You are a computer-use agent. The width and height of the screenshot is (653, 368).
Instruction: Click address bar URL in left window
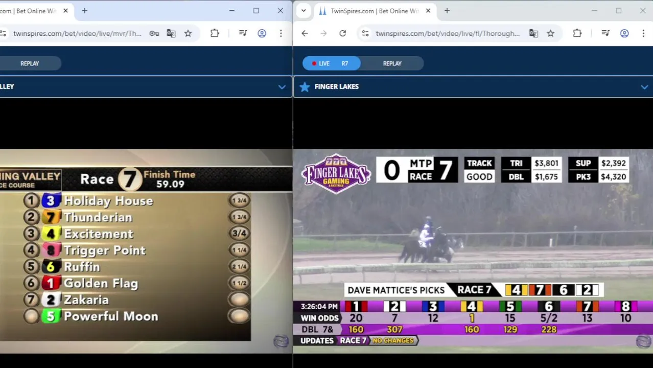coord(77,33)
